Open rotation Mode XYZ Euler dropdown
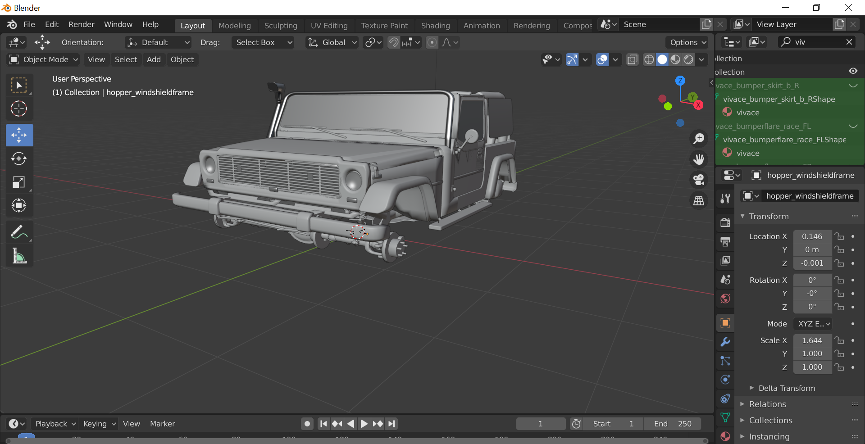Screen dimensions: 865x444 click(x=813, y=324)
